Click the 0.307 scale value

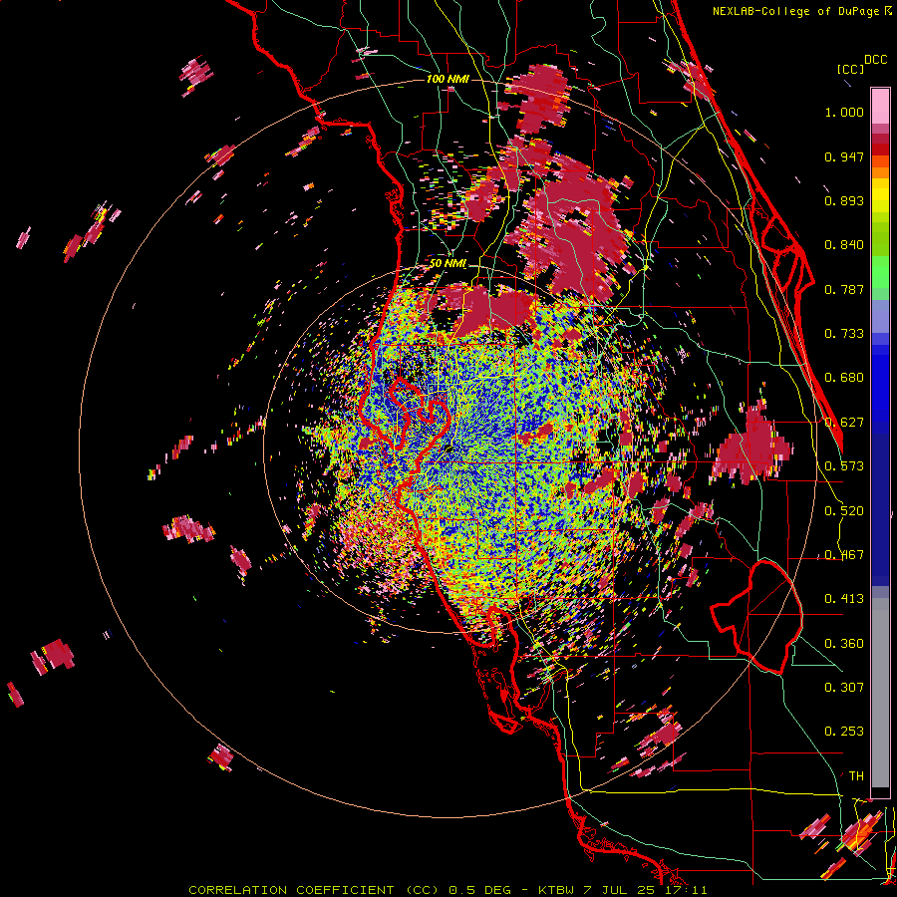click(x=844, y=688)
